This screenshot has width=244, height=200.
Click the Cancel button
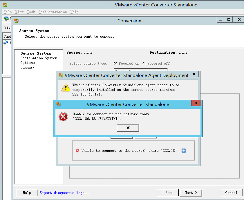232,193
